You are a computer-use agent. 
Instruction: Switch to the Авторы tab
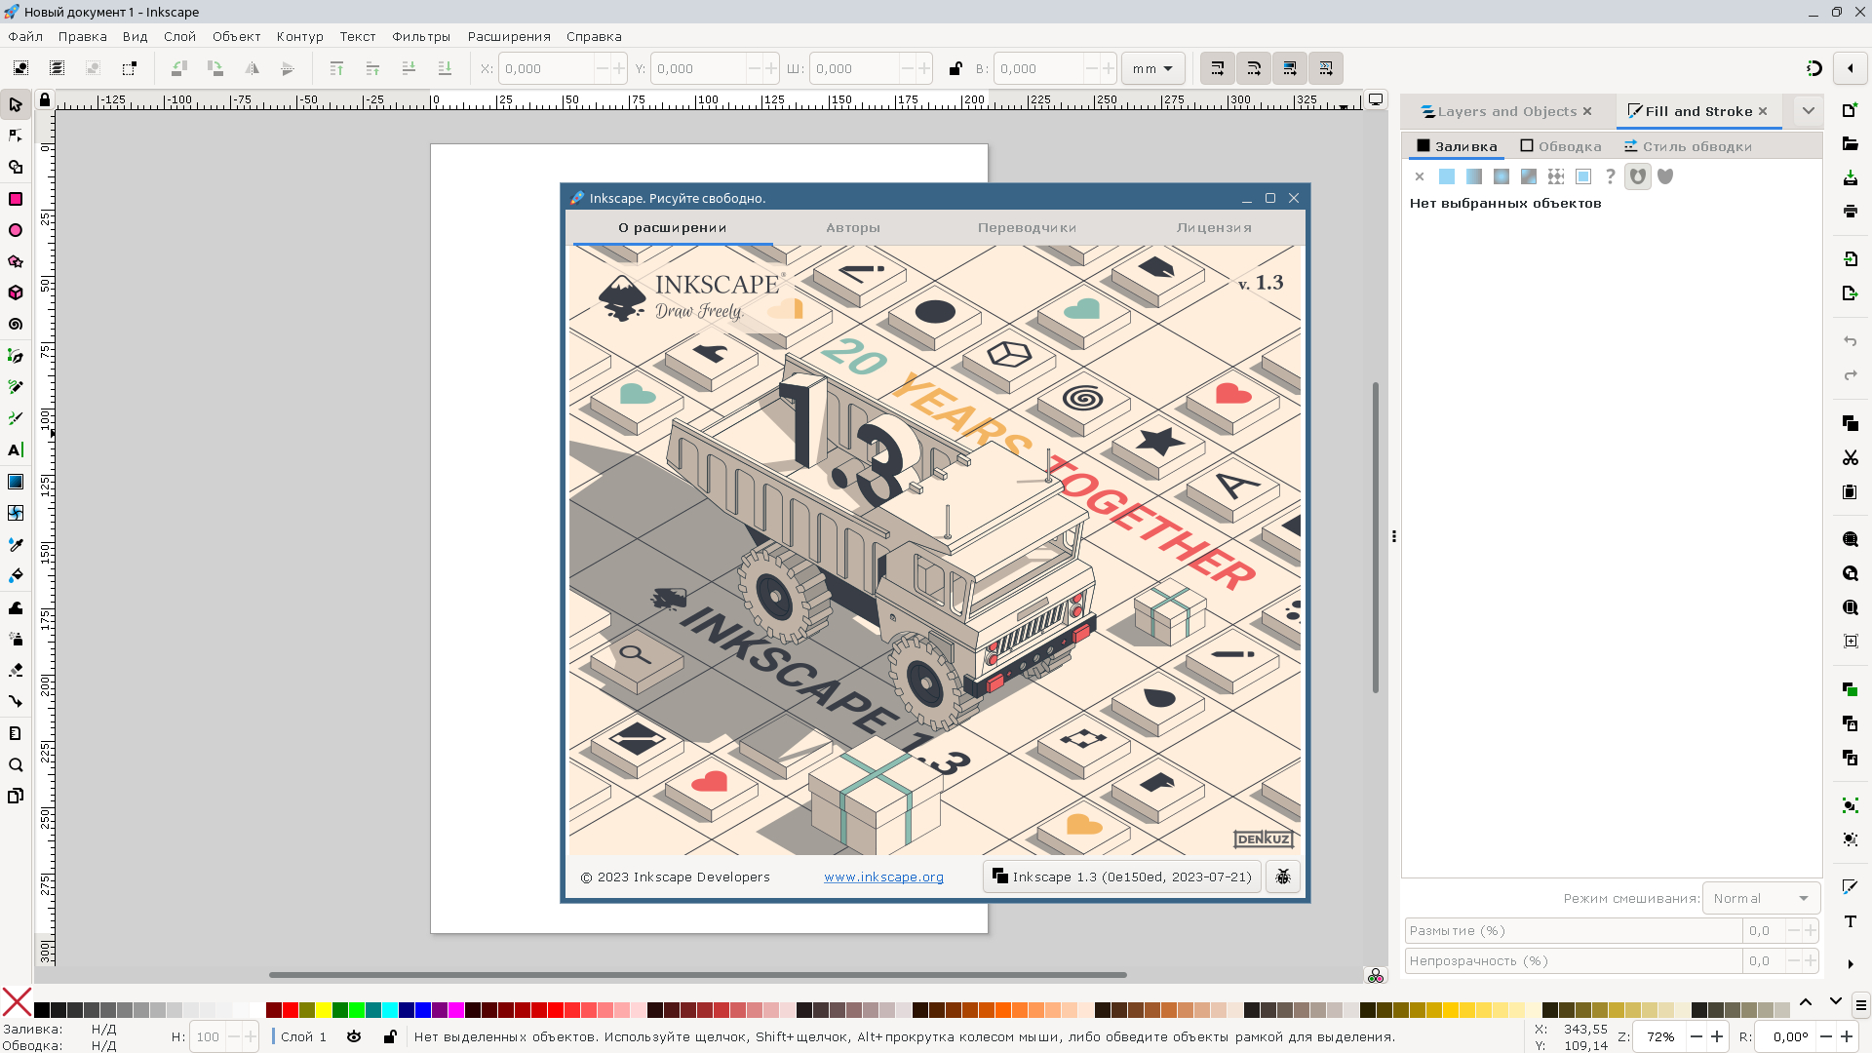(x=853, y=227)
